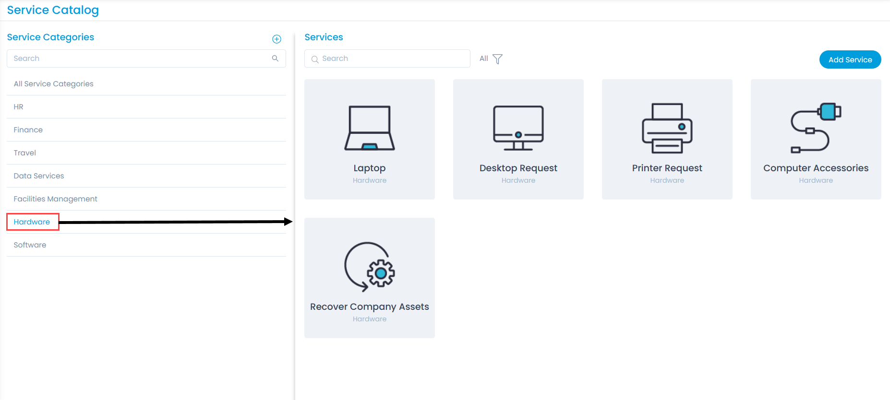This screenshot has width=890, height=400.
Task: Select the Hardware category
Action: pos(32,222)
